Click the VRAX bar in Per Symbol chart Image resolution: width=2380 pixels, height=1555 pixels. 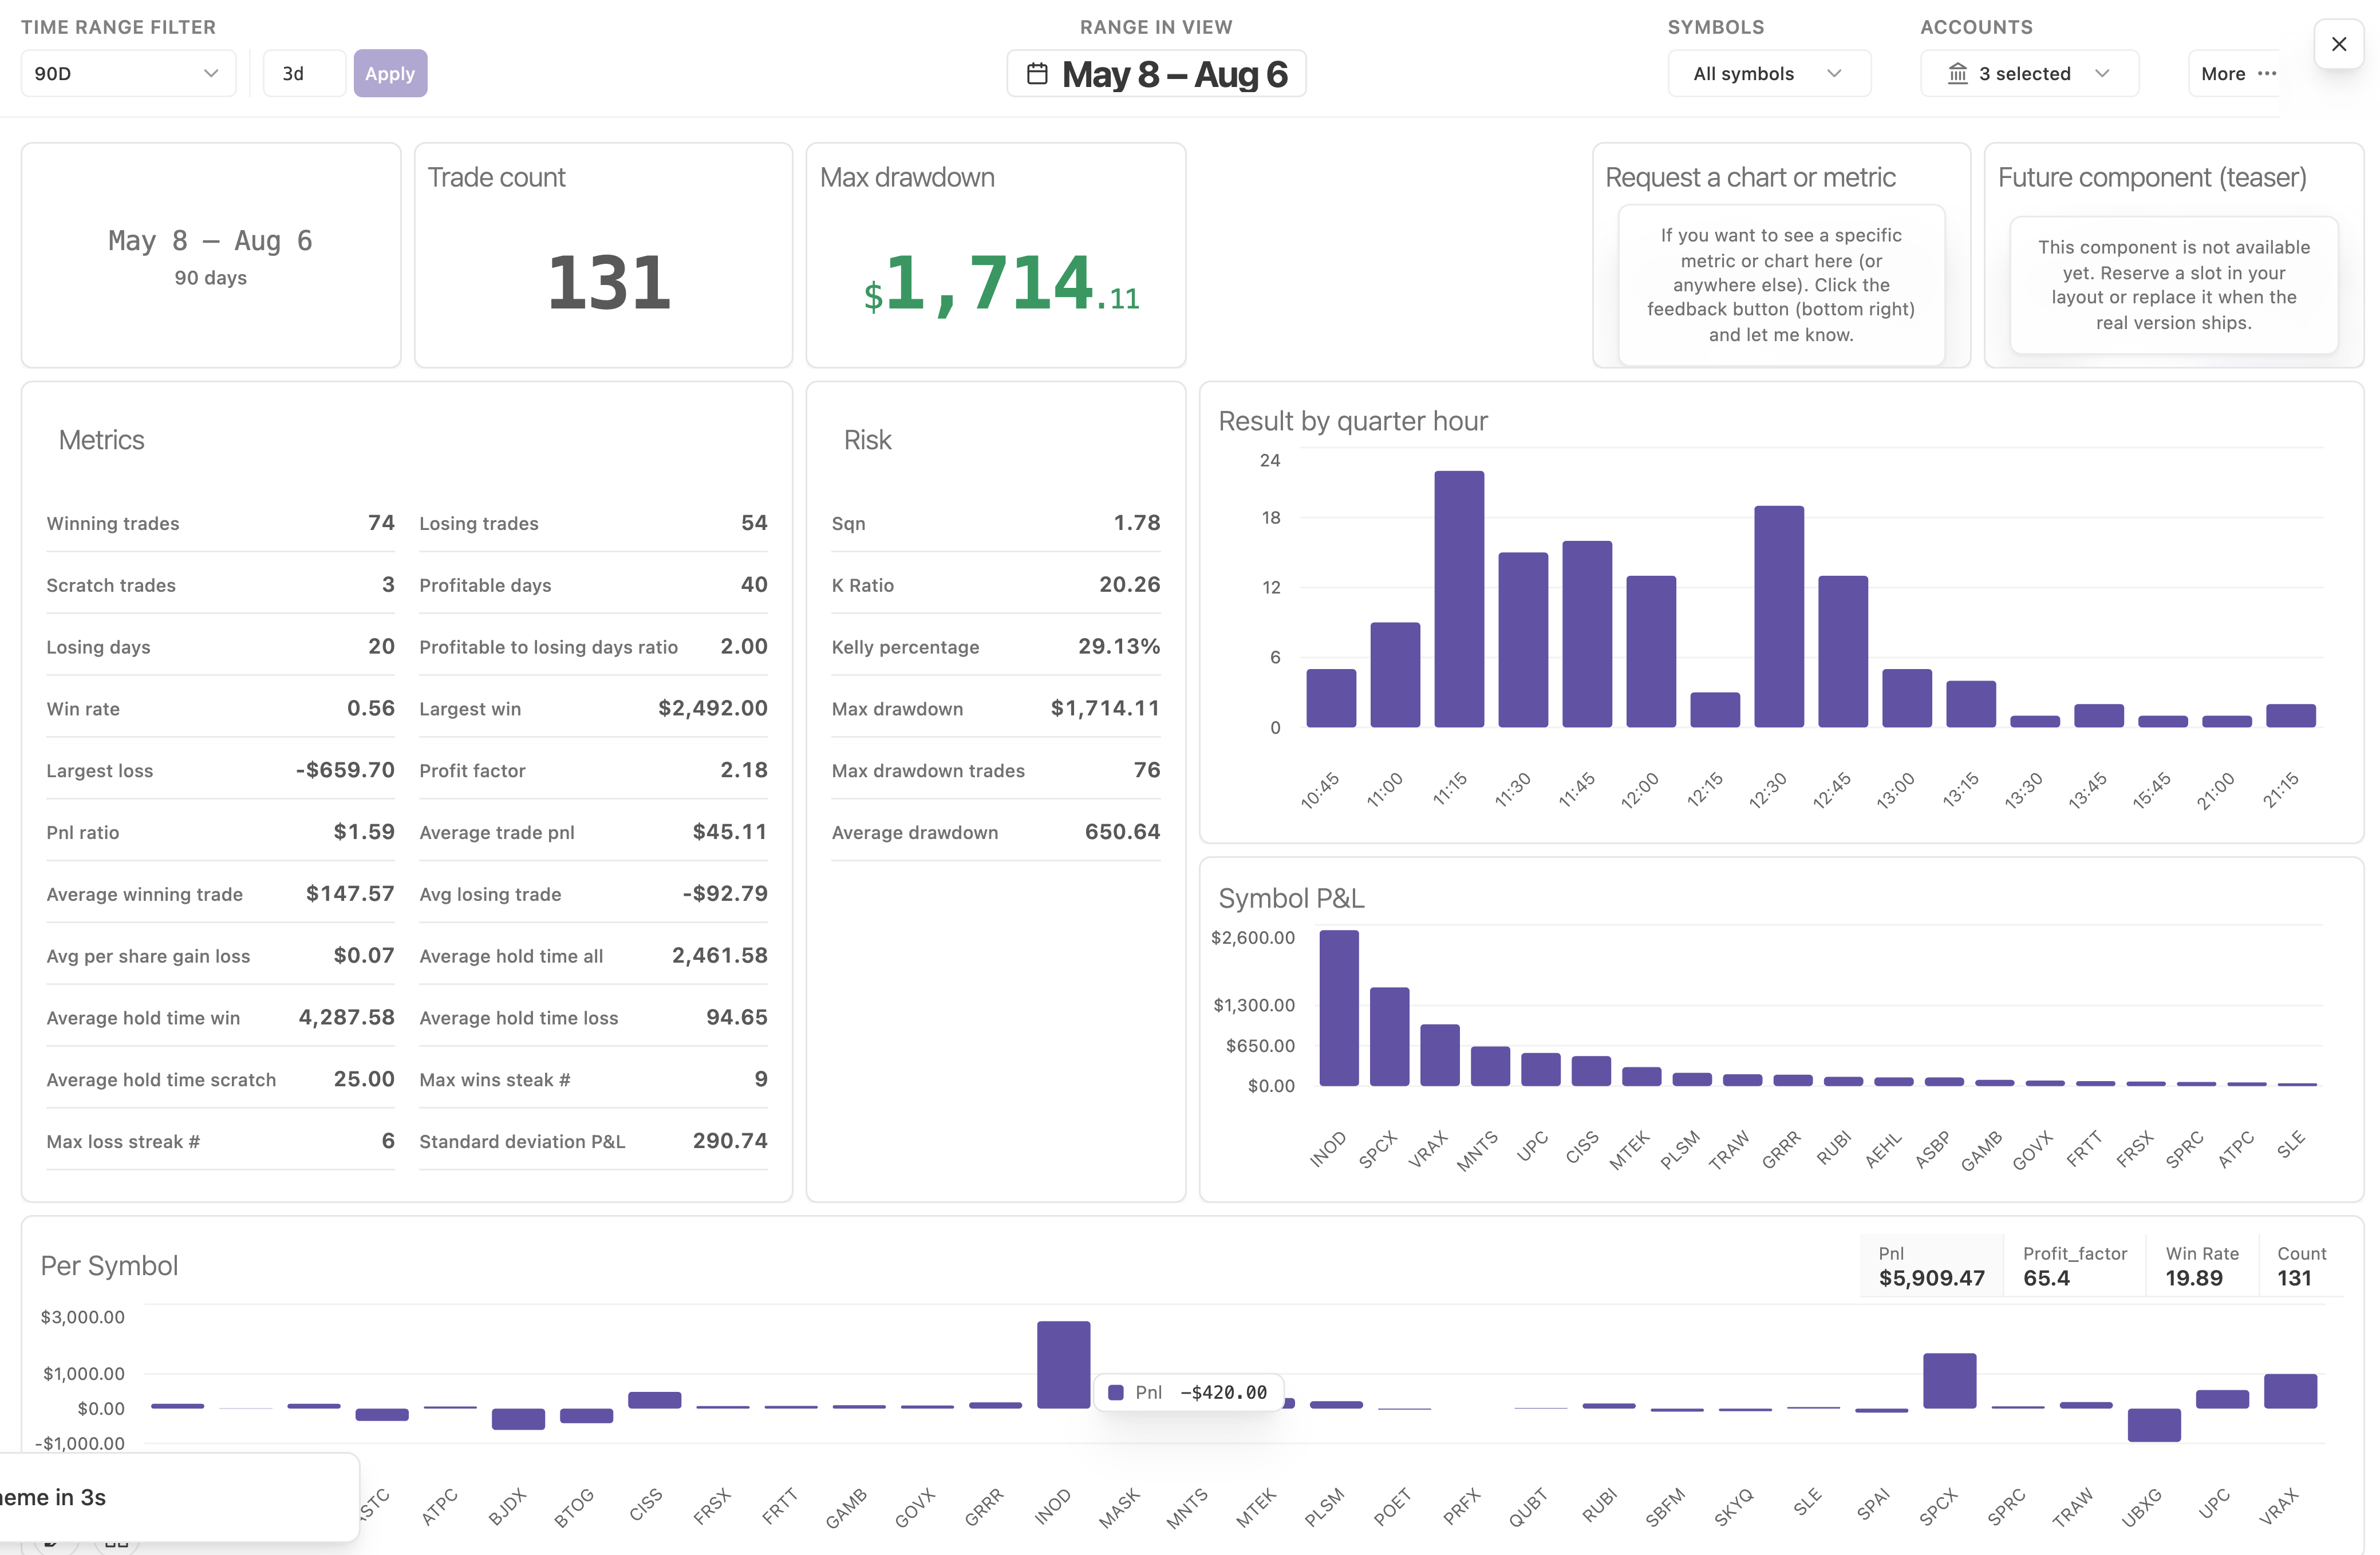[x=2290, y=1391]
